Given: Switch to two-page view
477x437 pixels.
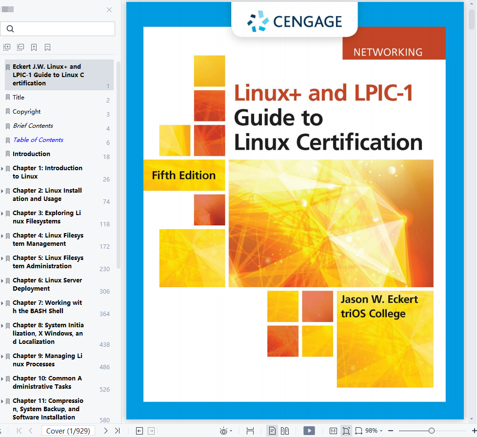Looking at the screenshot, I should [x=285, y=431].
